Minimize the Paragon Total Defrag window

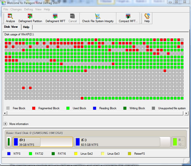(170, 2)
